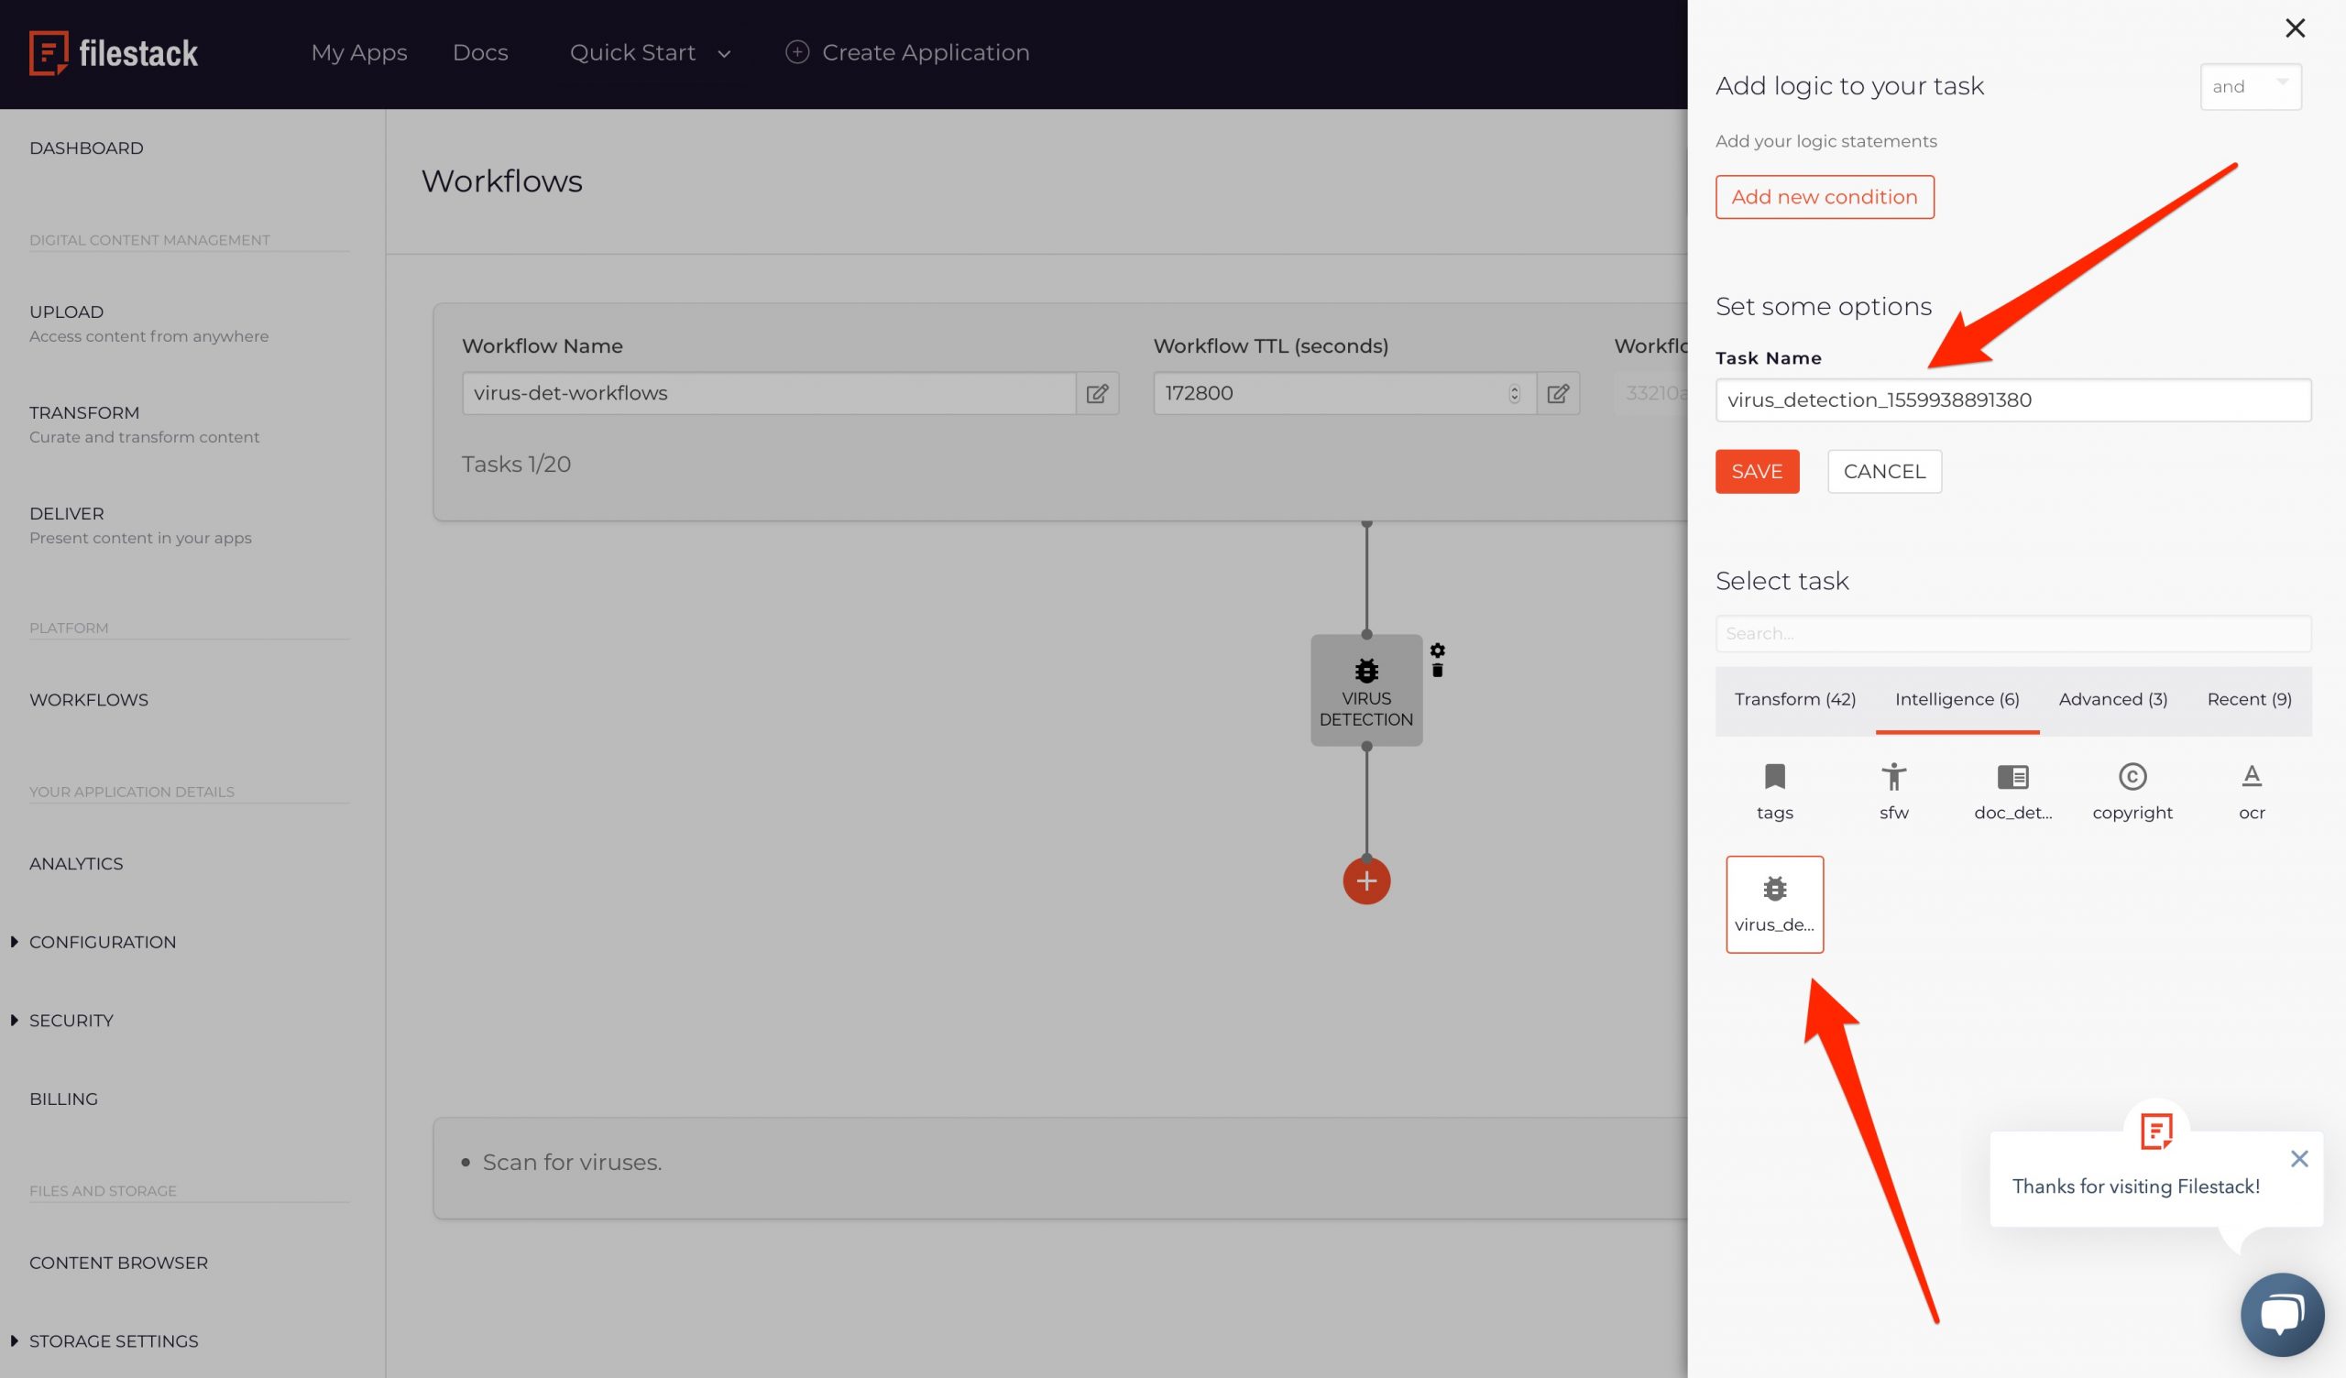
Task: Open the chat bubble widget
Action: [x=2282, y=1314]
